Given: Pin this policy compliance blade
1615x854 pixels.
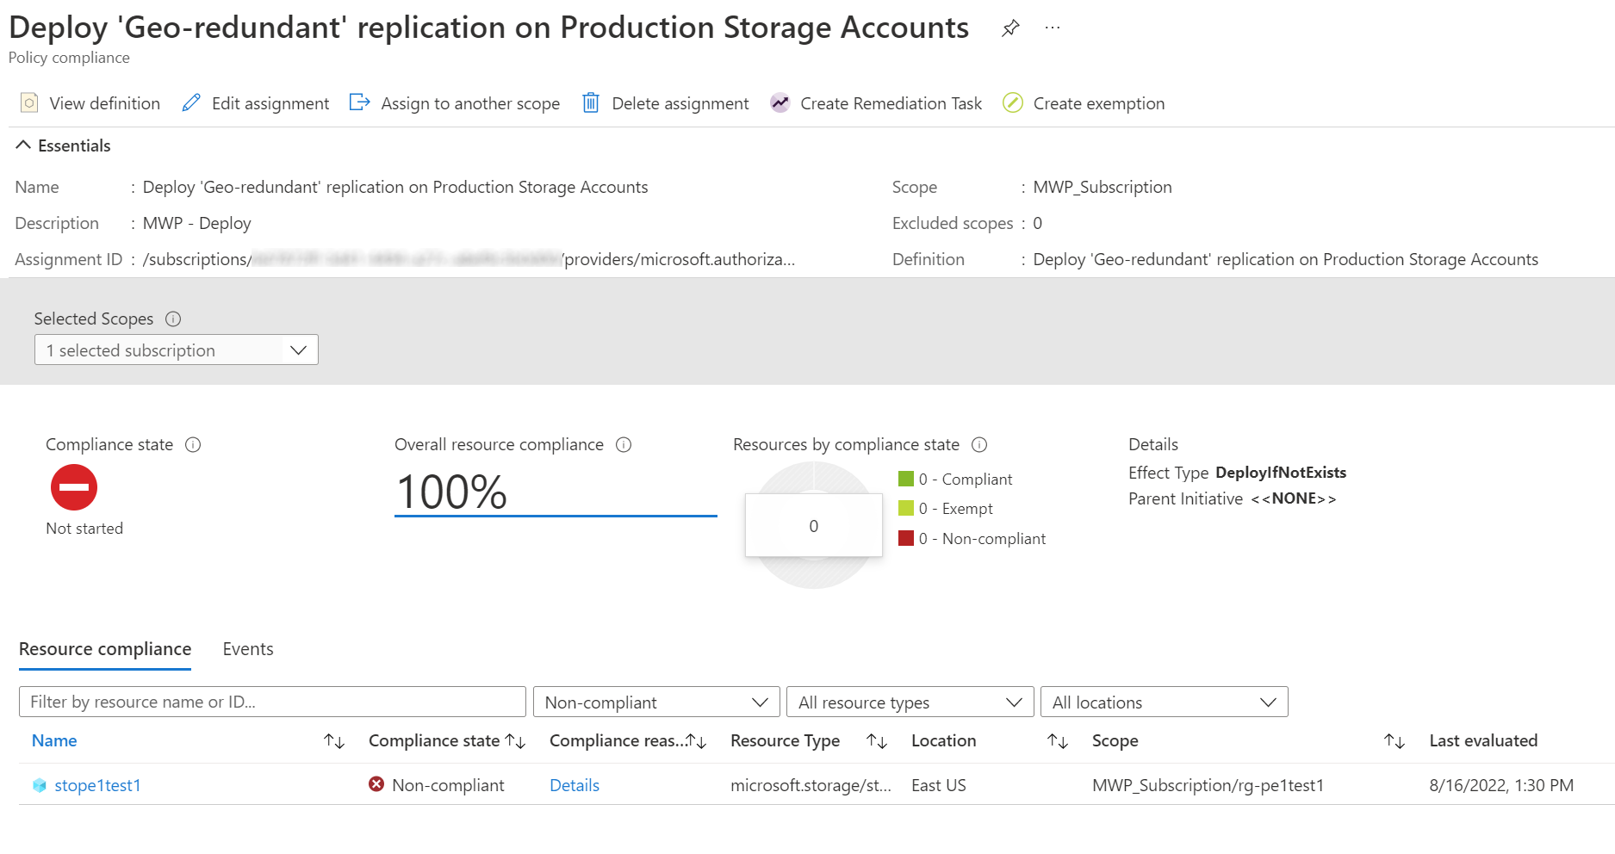Looking at the screenshot, I should point(1010,28).
